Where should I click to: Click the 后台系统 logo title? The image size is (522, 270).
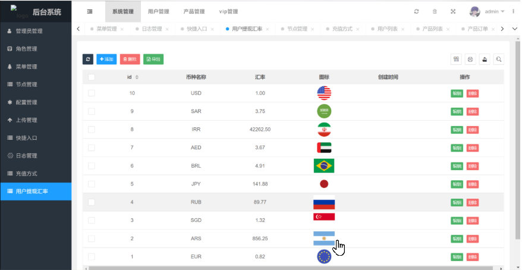[x=47, y=12]
